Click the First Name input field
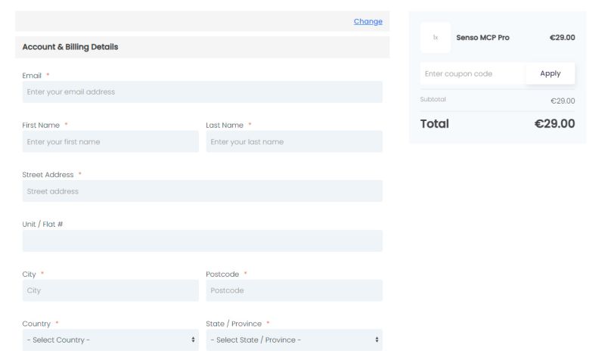Image resolution: width=605 pixels, height=360 pixels. click(110, 141)
